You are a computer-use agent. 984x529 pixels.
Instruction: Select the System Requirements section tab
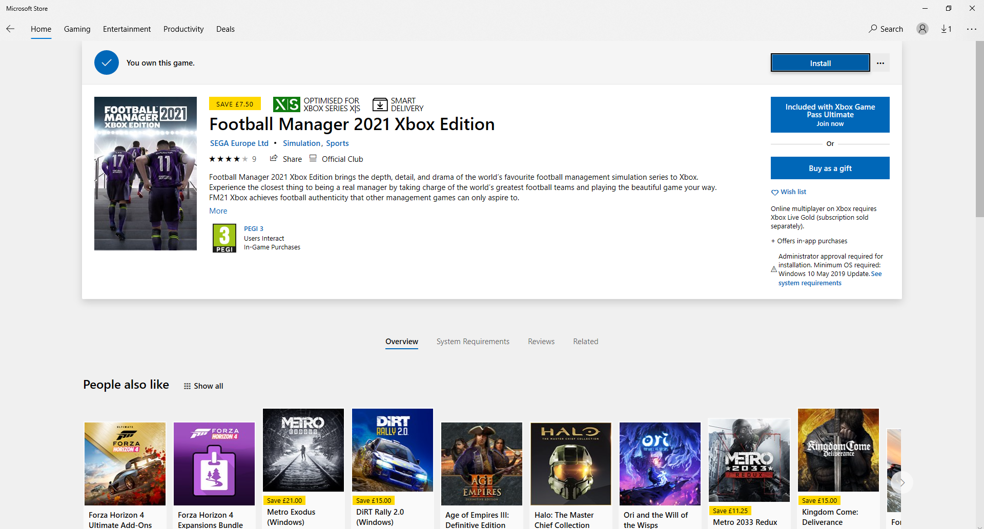(473, 342)
